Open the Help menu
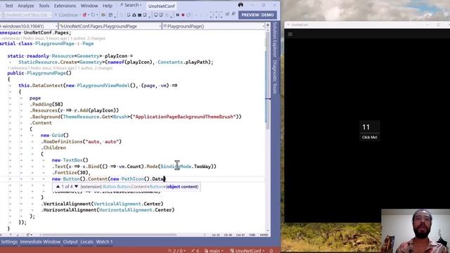The width and height of the screenshot is (450, 253). tap(108, 6)
